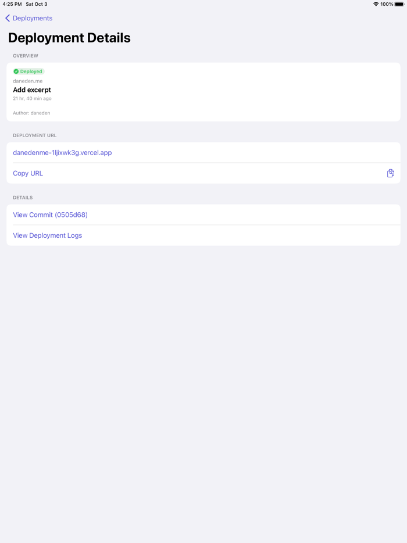Click the green Deployed checkmark icon
Viewport: 407px width, 543px height.
click(16, 72)
